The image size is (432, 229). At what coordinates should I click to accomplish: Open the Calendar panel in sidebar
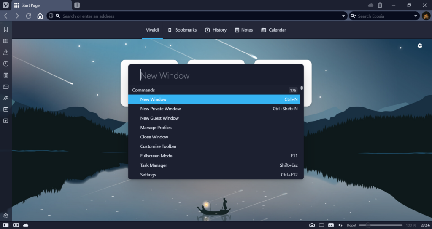point(6,109)
